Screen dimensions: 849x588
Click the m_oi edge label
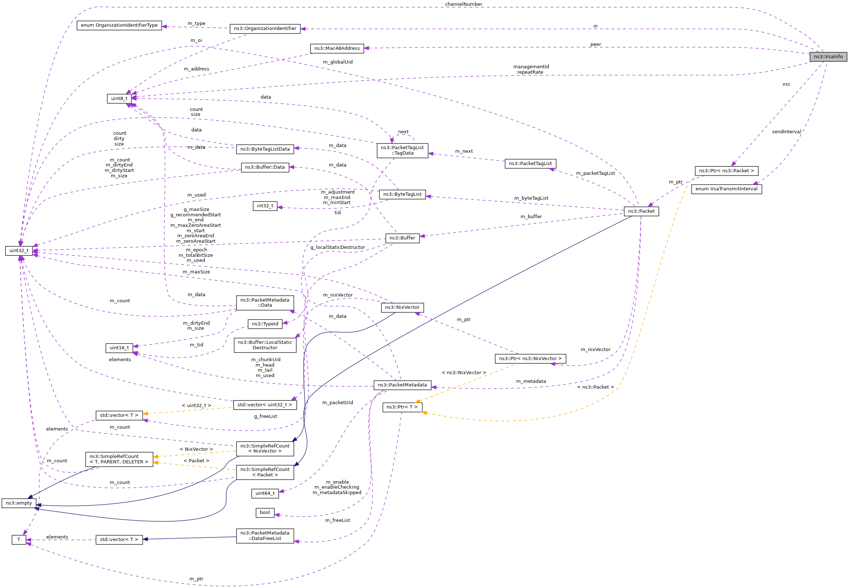pos(196,41)
